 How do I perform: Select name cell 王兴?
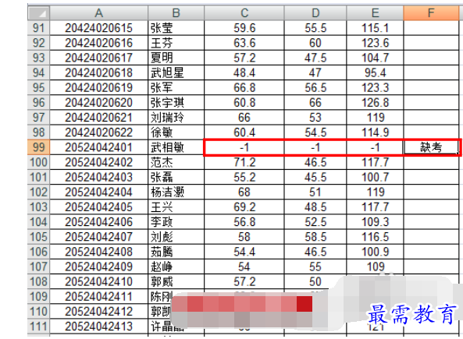coord(176,207)
